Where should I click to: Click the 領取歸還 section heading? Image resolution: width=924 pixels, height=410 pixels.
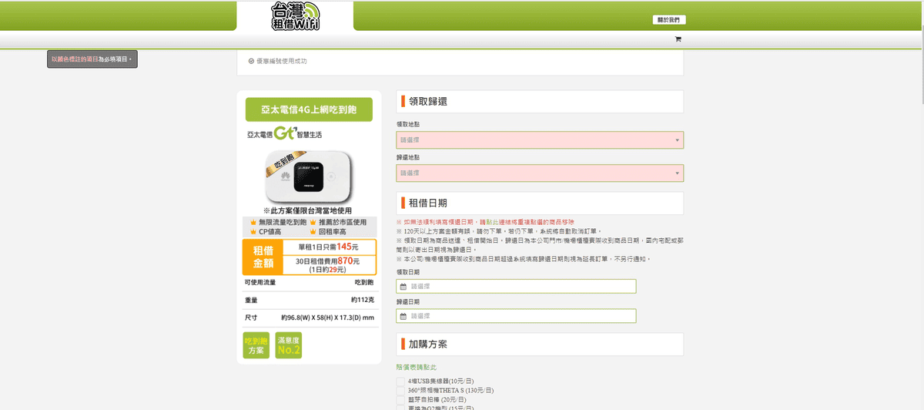pos(428,102)
